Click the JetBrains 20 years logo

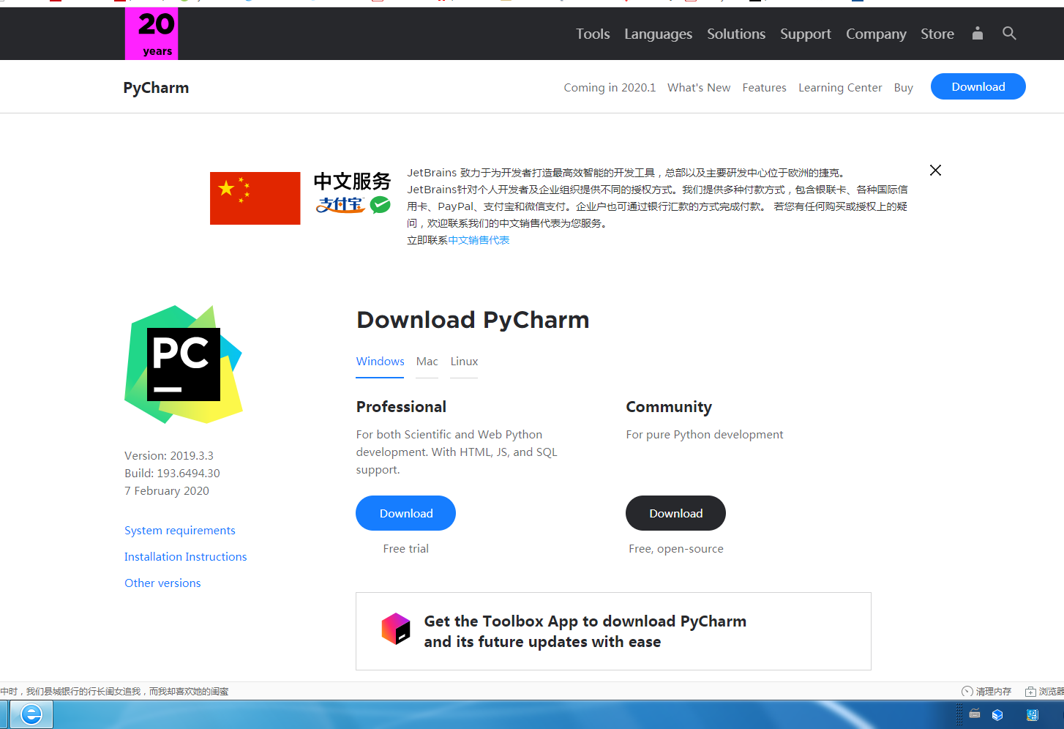coord(151,34)
